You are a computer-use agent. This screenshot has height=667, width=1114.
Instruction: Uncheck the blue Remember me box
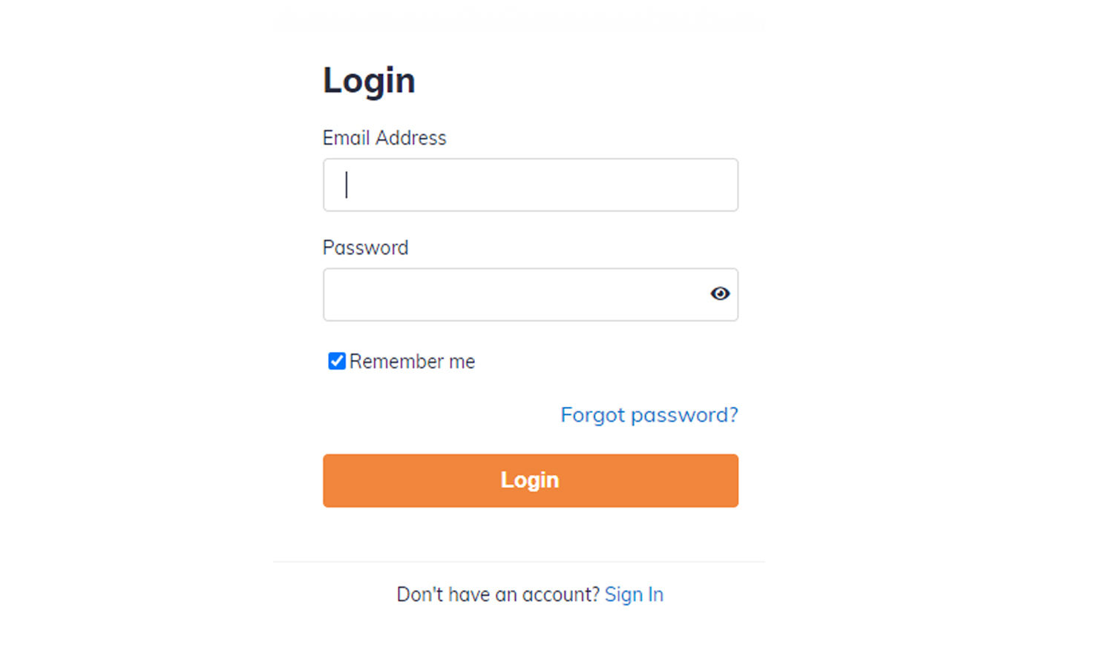[337, 361]
